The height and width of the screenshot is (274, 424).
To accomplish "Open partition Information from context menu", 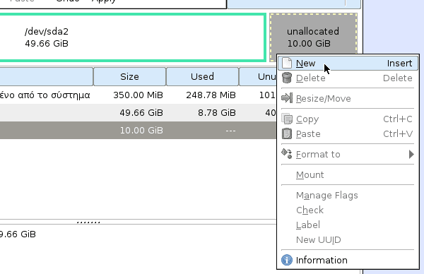I will [348, 260].
